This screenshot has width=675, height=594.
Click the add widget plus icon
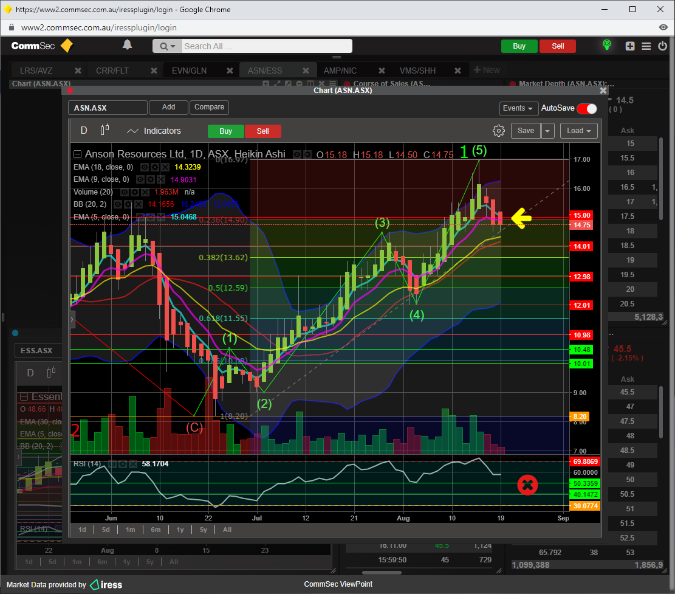point(630,46)
